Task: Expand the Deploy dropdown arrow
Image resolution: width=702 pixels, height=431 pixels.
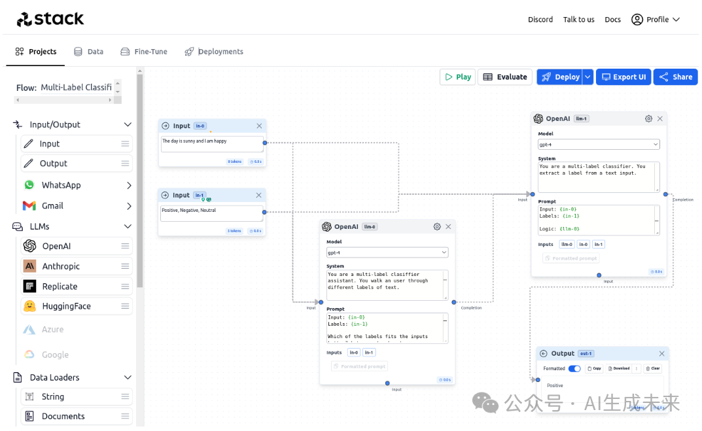Action: (x=588, y=77)
